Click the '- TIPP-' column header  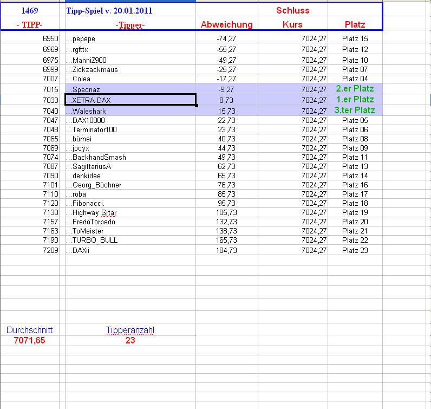coord(30,24)
